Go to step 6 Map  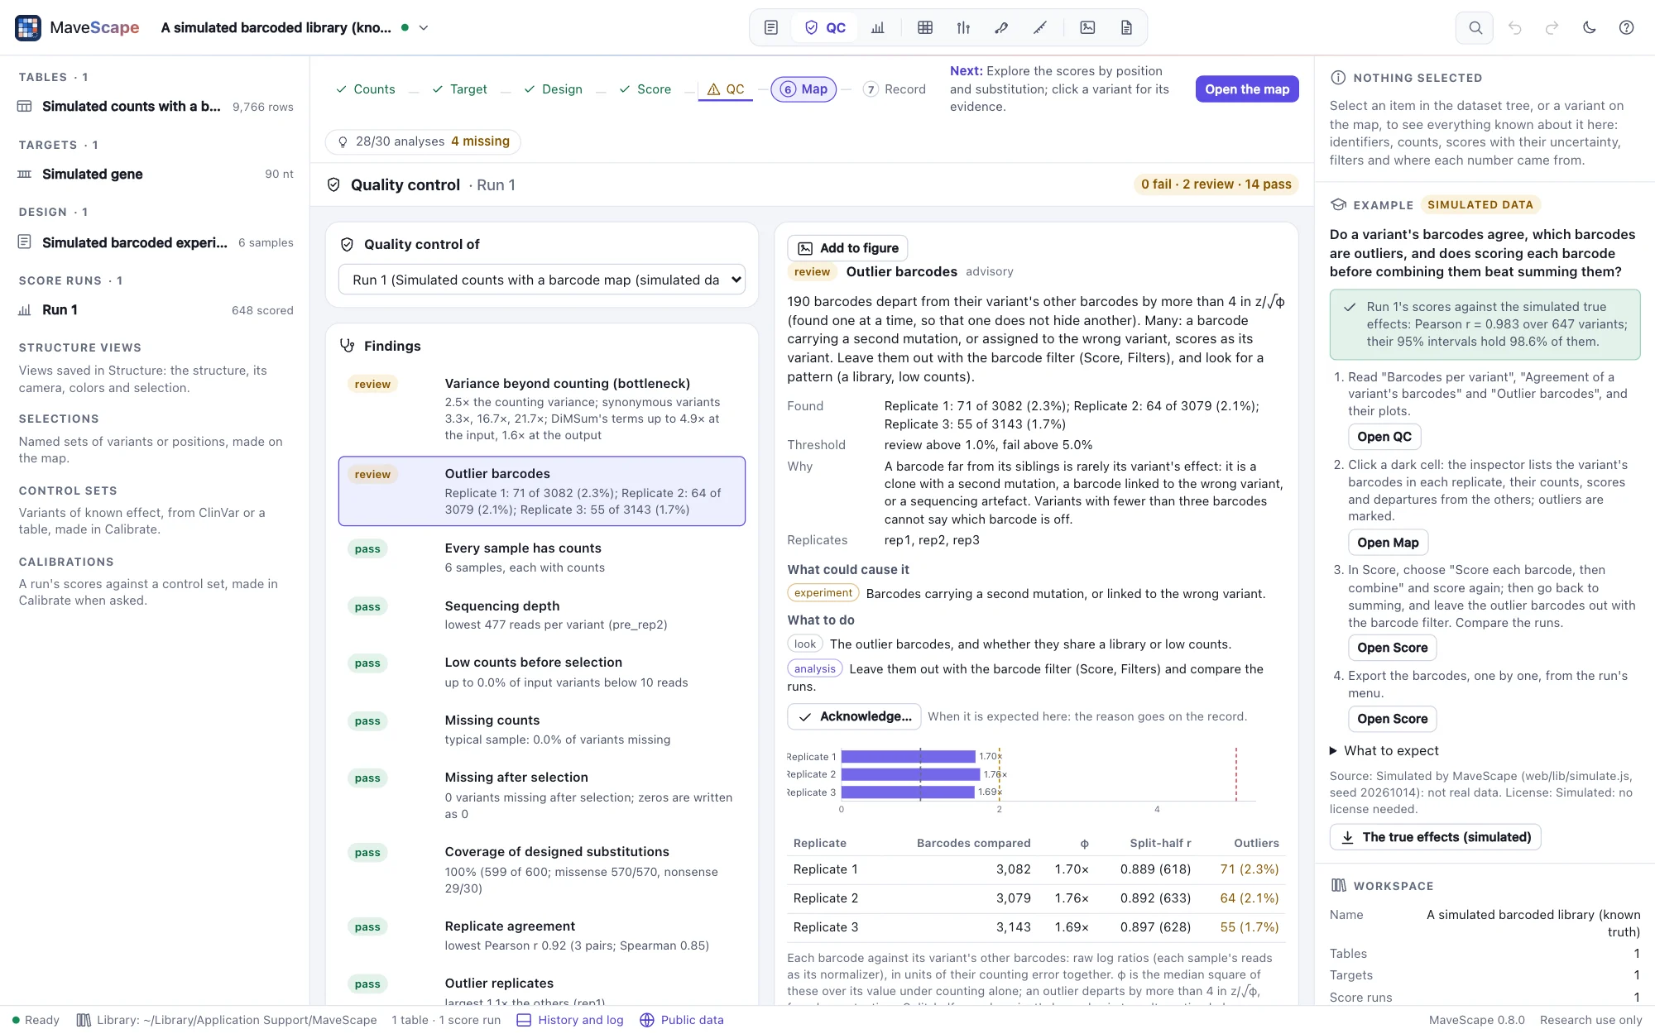(804, 89)
